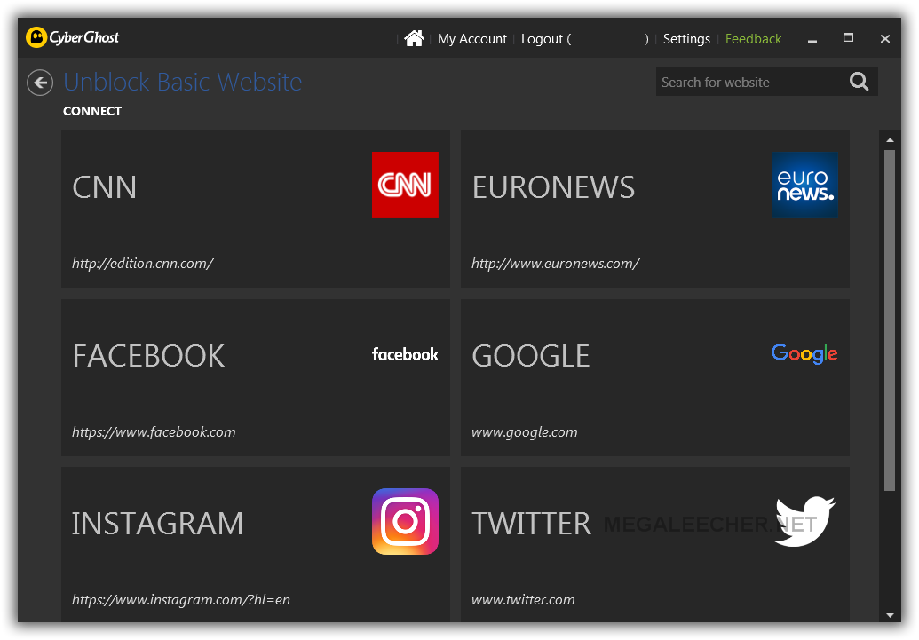919x640 pixels.
Task: Select the CNN tile title
Action: pos(104,187)
